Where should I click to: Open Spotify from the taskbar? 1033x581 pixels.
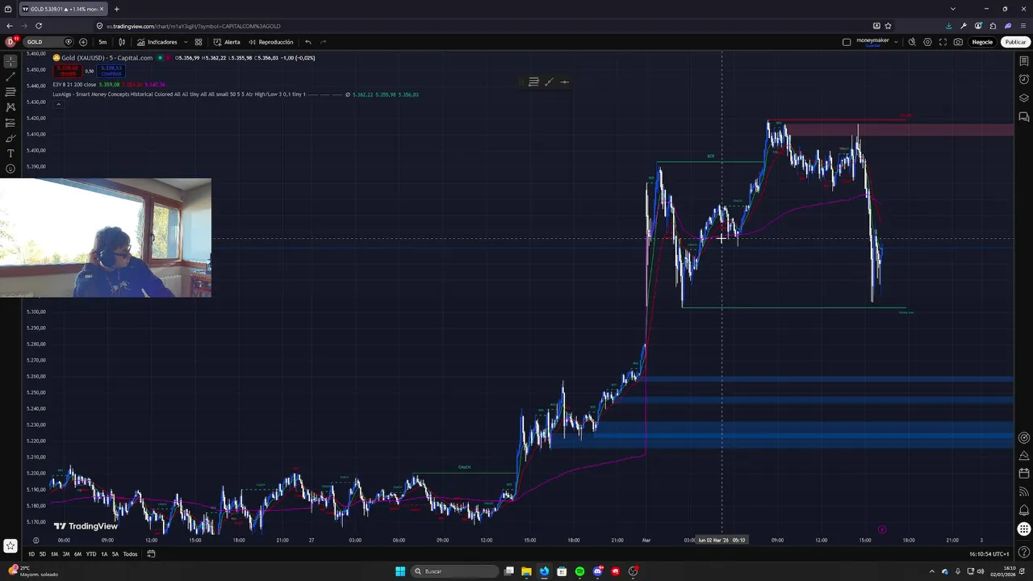(579, 571)
